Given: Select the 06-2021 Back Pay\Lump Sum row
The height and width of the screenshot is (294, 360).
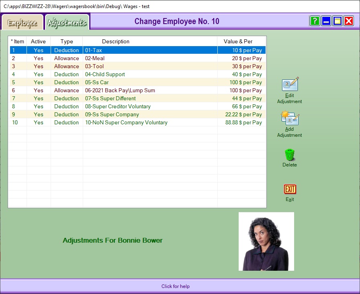Looking at the screenshot, I should click(138, 90).
